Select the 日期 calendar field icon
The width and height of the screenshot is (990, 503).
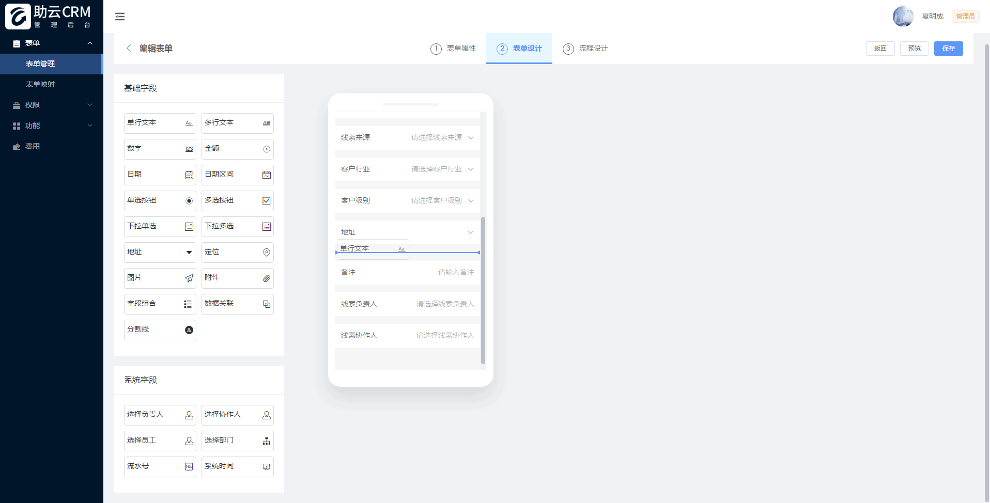189,175
